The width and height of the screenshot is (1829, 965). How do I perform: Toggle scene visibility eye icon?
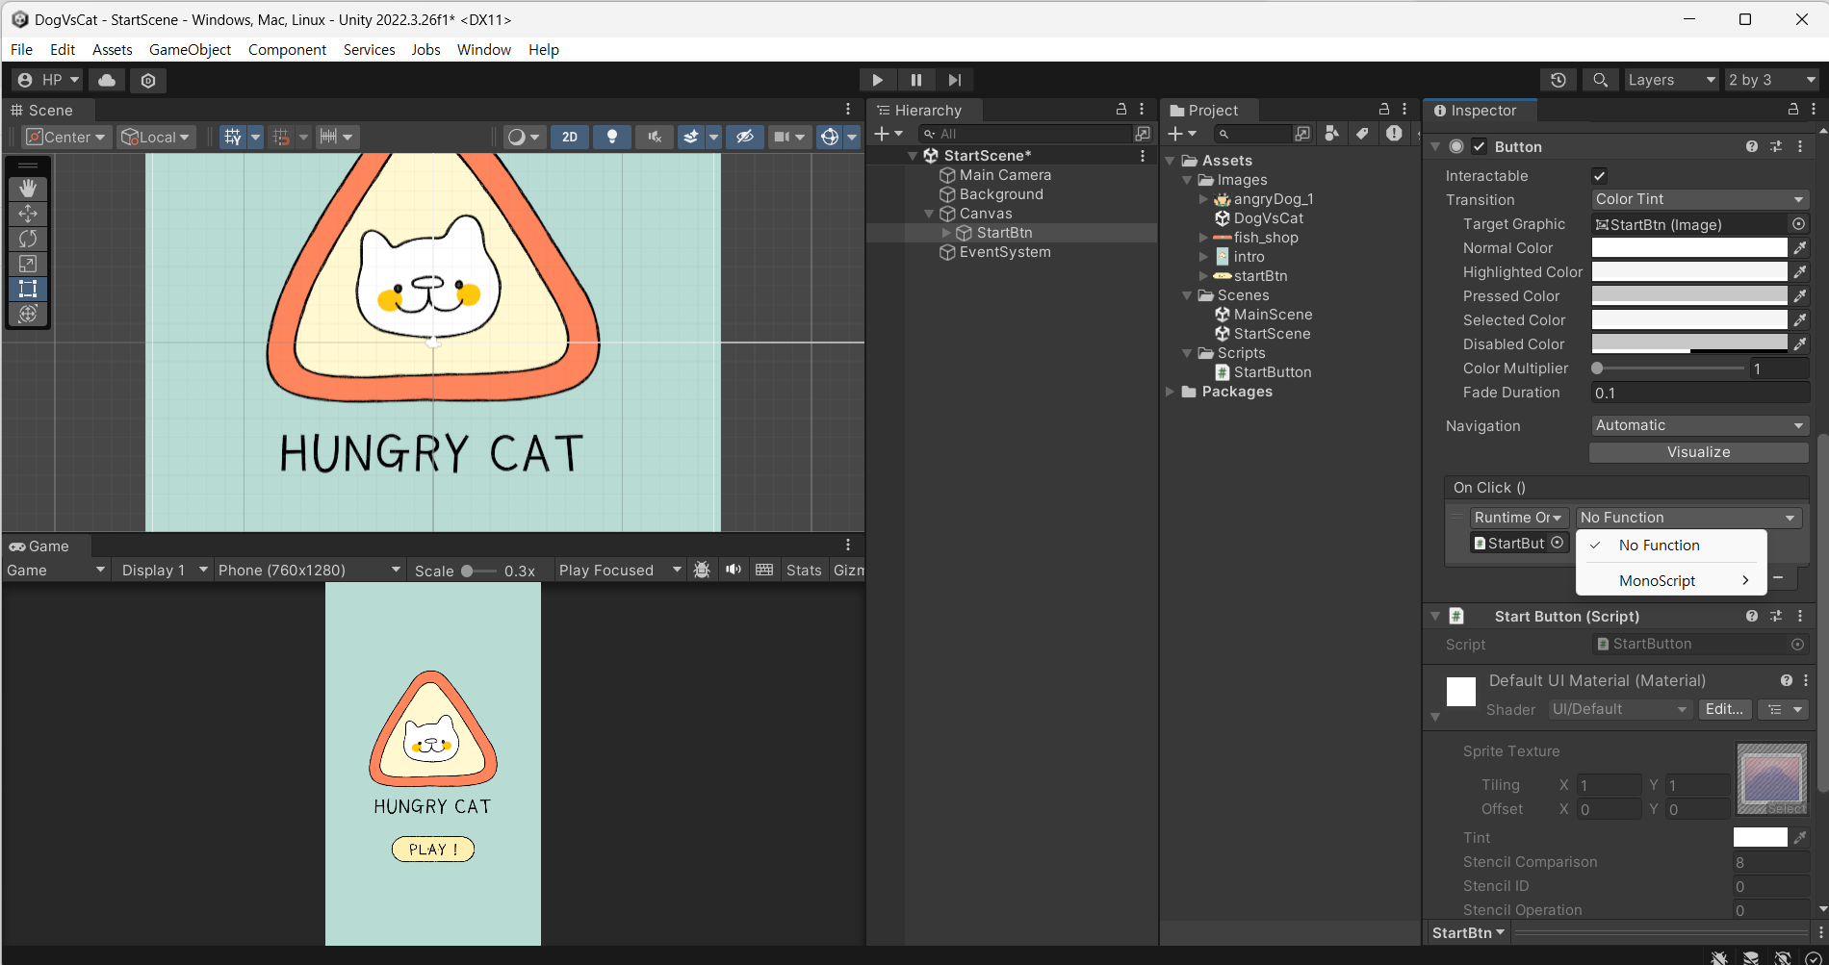pyautogui.click(x=744, y=137)
